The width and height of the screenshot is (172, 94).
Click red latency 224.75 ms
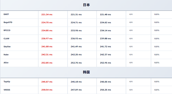pos(47,22)
